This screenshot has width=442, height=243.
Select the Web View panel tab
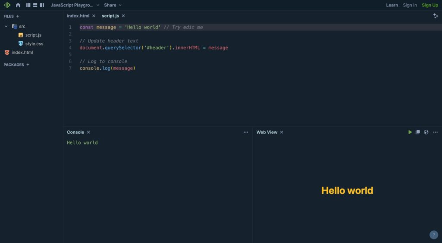pos(267,132)
